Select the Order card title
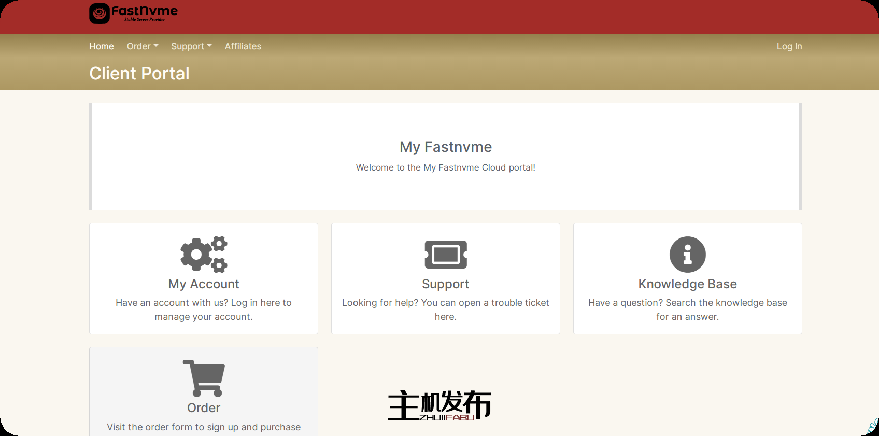This screenshot has width=879, height=436. pos(204,408)
